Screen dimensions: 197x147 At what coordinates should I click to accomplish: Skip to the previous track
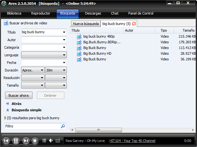(6, 141)
